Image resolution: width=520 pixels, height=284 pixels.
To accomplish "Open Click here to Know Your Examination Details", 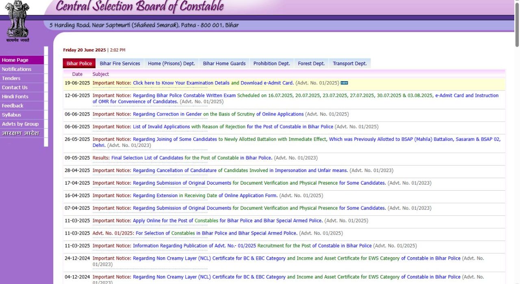I will tap(181, 83).
